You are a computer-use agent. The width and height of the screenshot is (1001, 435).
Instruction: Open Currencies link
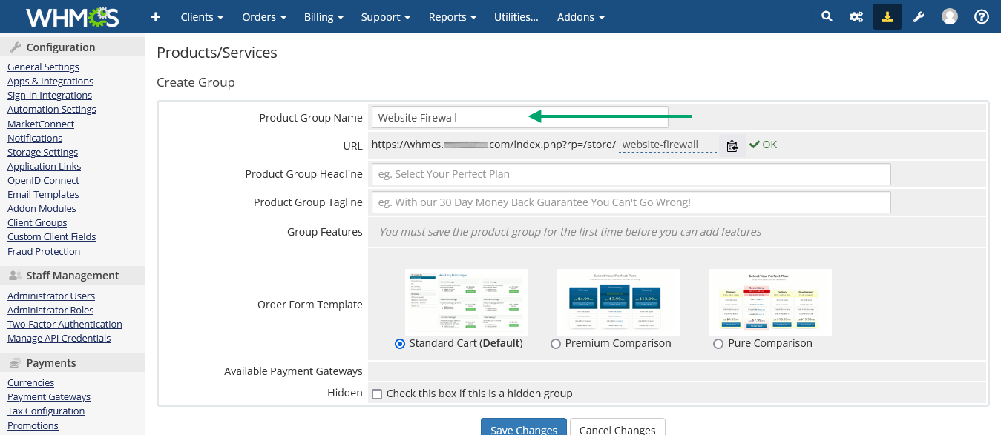pyautogui.click(x=30, y=382)
